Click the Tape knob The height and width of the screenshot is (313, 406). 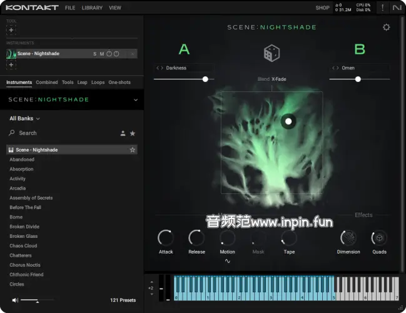289,238
